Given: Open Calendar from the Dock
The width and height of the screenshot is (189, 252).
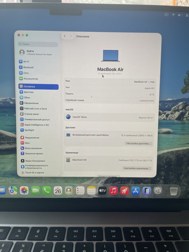Looking at the screenshot, I should pyautogui.click(x=58, y=190).
